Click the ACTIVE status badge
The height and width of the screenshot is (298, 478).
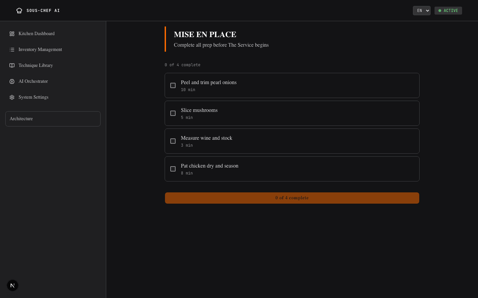[448, 11]
